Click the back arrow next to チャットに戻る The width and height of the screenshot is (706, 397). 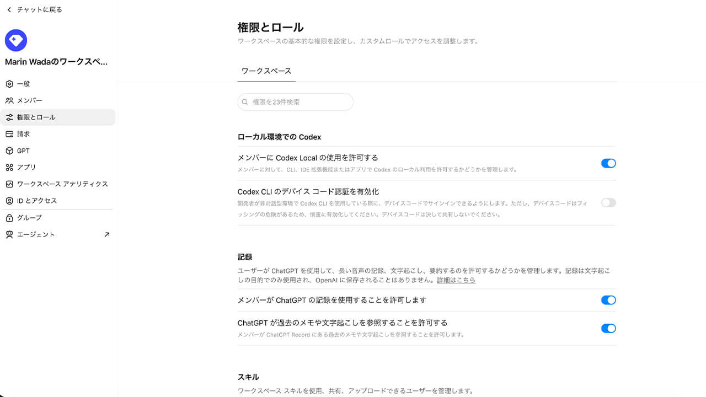(9, 10)
